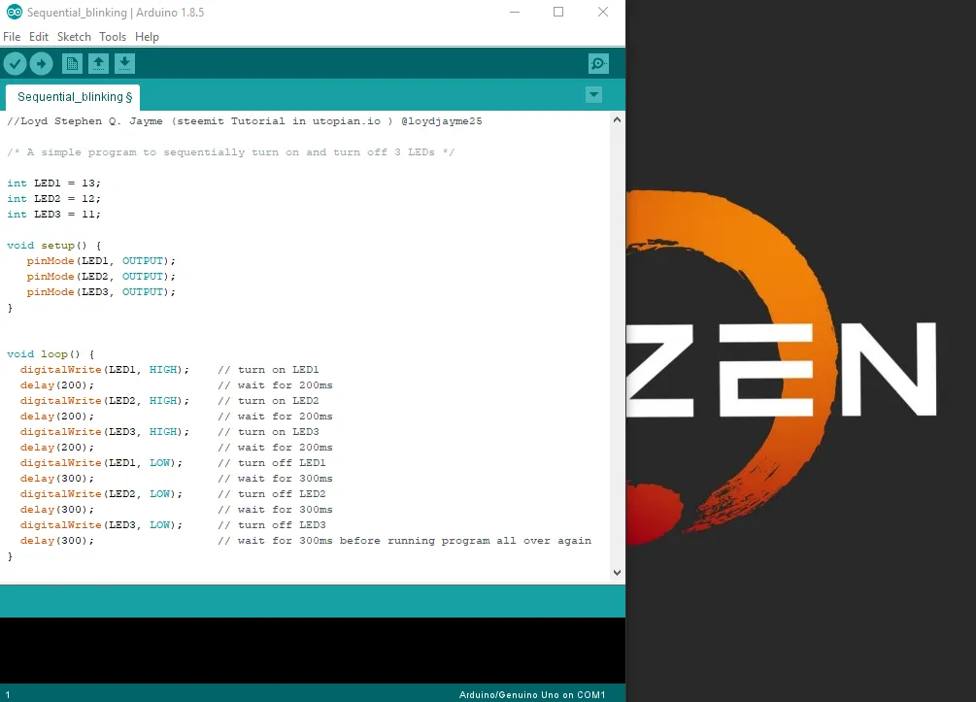
Task: Click the 'A simple program' block comment
Action: tap(231, 152)
